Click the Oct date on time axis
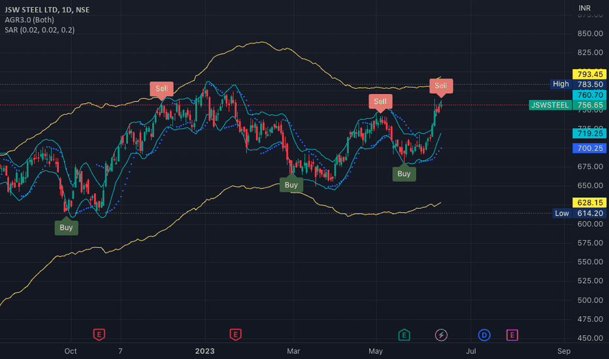609x359 pixels. coord(71,351)
